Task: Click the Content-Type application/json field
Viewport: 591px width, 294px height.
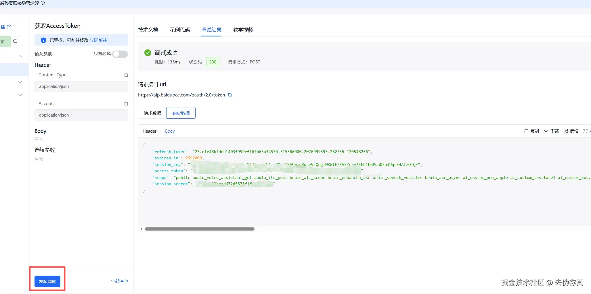Action: tap(81, 86)
